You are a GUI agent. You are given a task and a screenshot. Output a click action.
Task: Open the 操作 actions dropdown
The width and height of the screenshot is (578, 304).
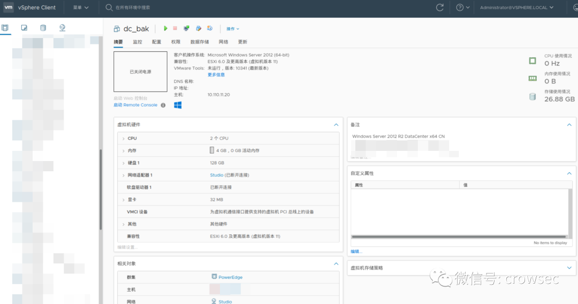pyautogui.click(x=233, y=29)
